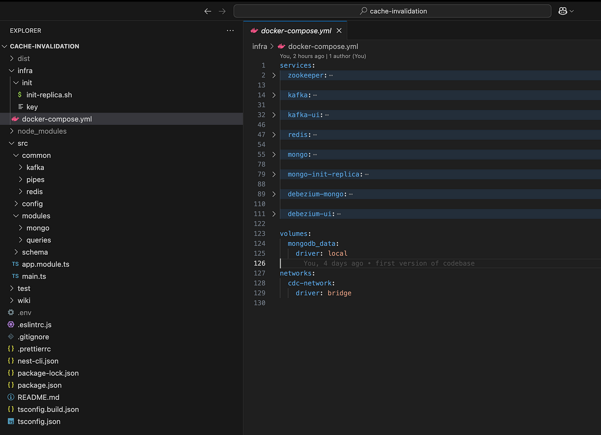Collapse the src folder
The width and height of the screenshot is (601, 435).
(121, 143)
